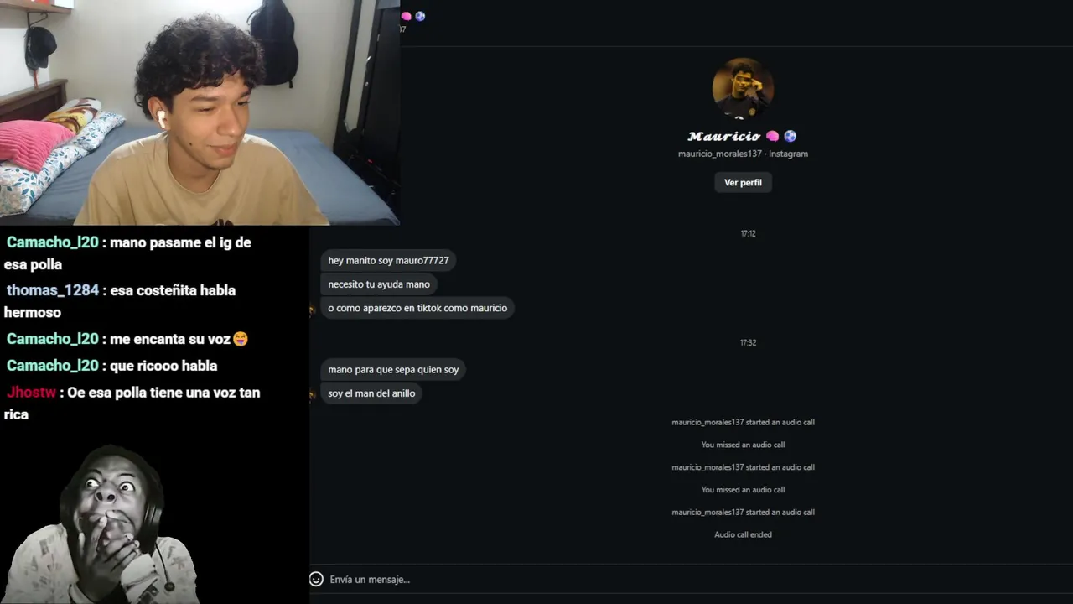The image size is (1073, 604).
Task: Click sender avatar beside tiktok message
Action: [312, 309]
